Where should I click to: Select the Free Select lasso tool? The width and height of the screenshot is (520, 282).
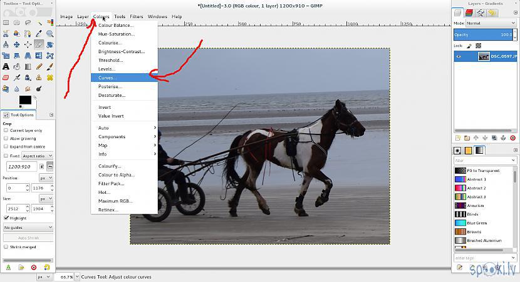coord(28,23)
